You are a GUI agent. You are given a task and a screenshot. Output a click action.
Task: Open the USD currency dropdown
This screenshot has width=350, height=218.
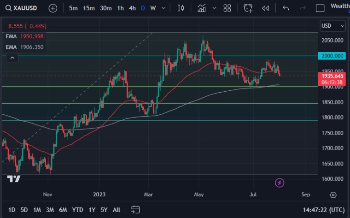pos(332,26)
